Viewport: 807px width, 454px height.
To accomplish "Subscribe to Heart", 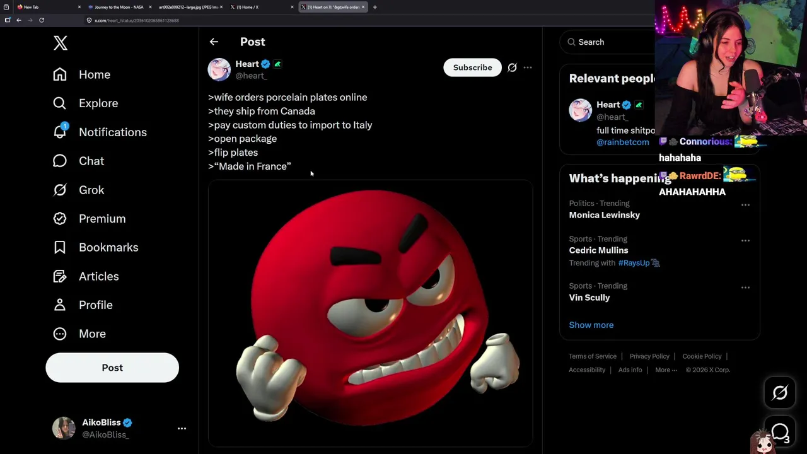I will [472, 67].
